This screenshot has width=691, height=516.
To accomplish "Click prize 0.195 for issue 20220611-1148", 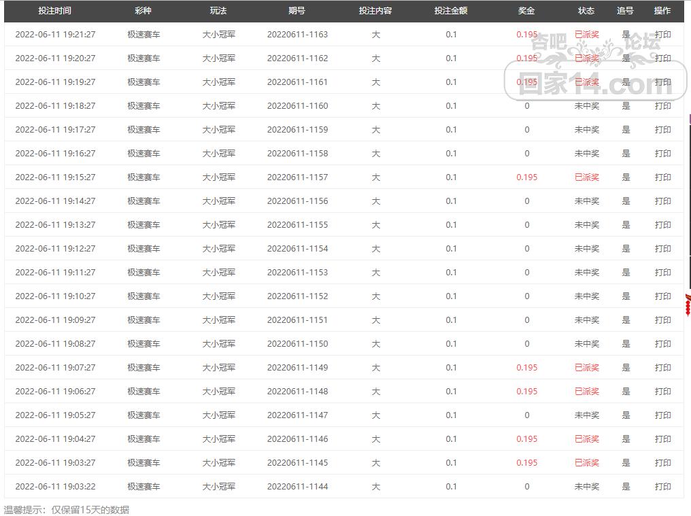I will tap(526, 392).
